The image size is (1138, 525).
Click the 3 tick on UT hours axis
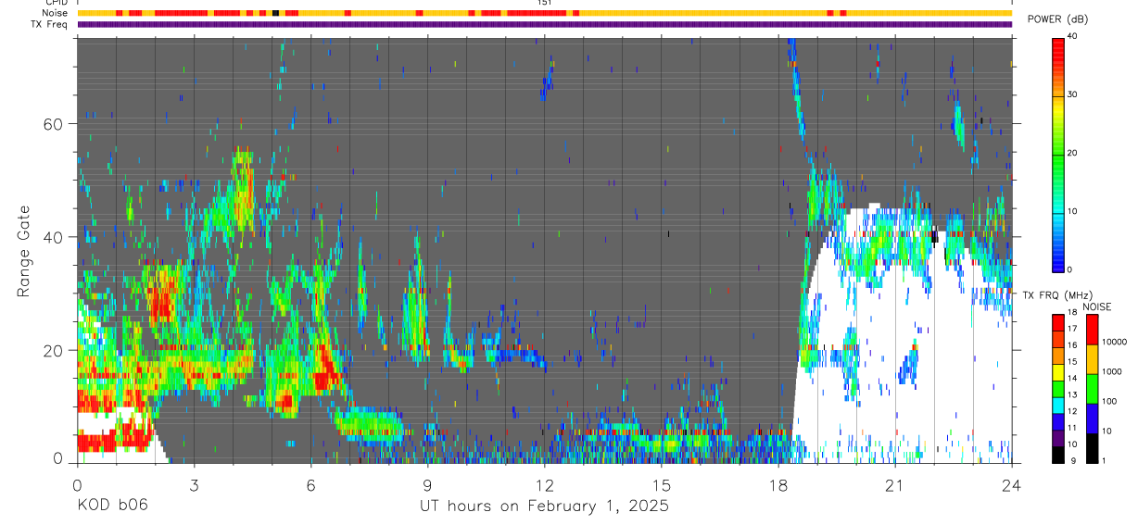click(194, 485)
